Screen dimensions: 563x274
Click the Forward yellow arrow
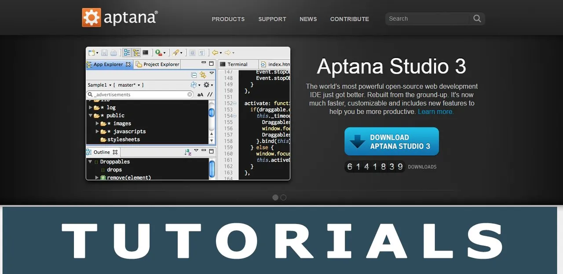pyautogui.click(x=228, y=53)
